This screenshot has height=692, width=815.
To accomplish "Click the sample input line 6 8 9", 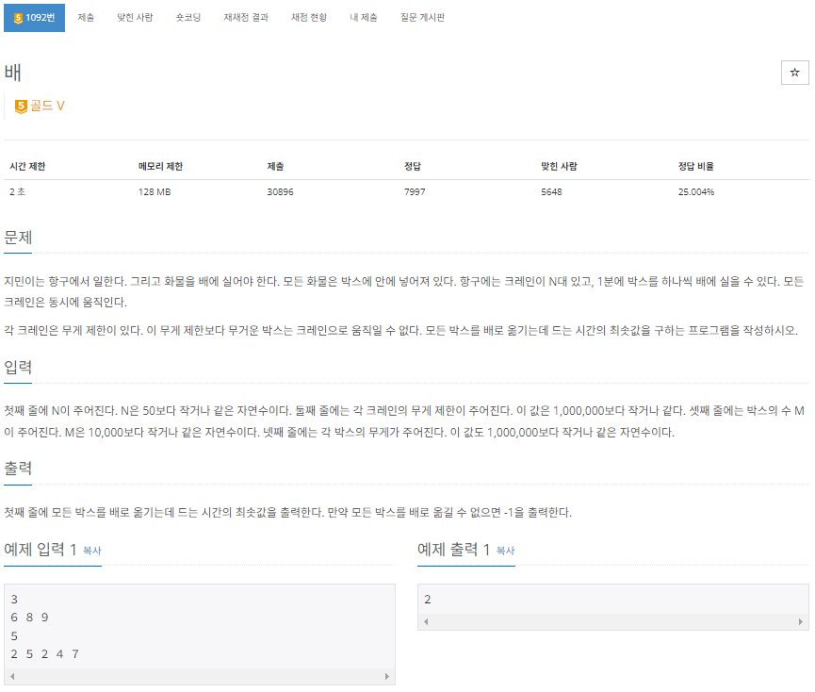I will 29,618.
